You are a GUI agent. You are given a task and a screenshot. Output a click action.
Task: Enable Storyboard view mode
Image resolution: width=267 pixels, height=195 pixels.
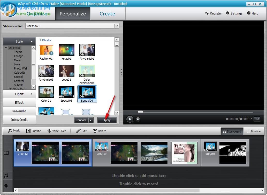(x=232, y=131)
